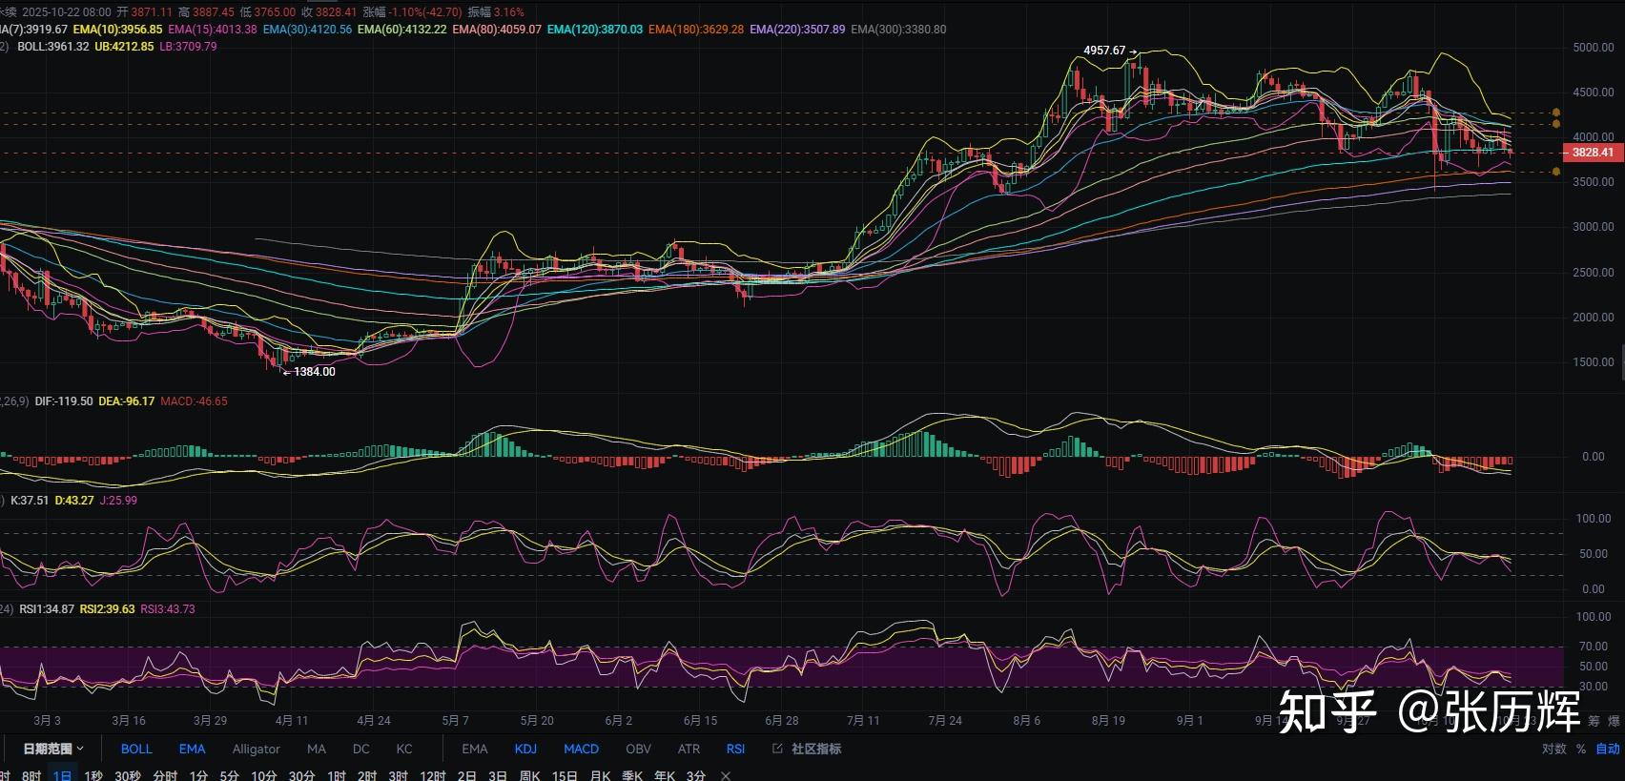Click the 4957.67 high price marker
The width and height of the screenshot is (1625, 781).
1104,51
